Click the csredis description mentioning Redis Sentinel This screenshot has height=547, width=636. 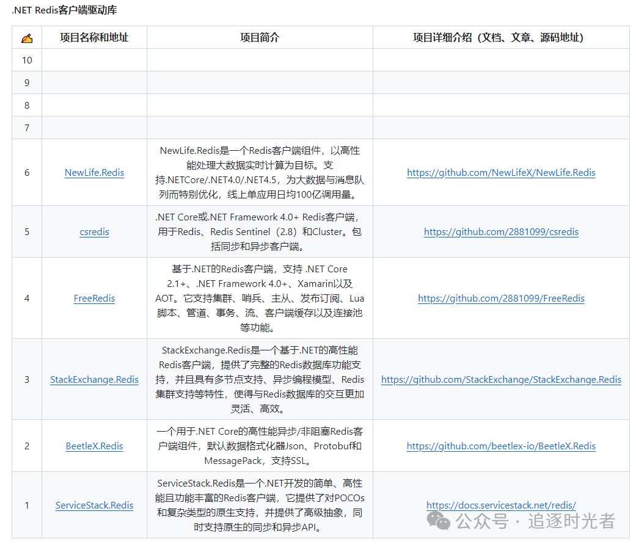260,232
